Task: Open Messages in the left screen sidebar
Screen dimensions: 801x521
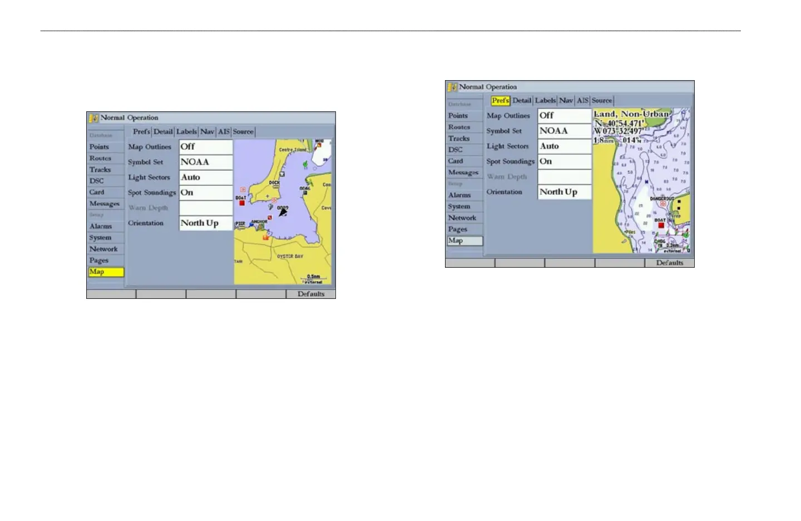Action: pyautogui.click(x=106, y=204)
